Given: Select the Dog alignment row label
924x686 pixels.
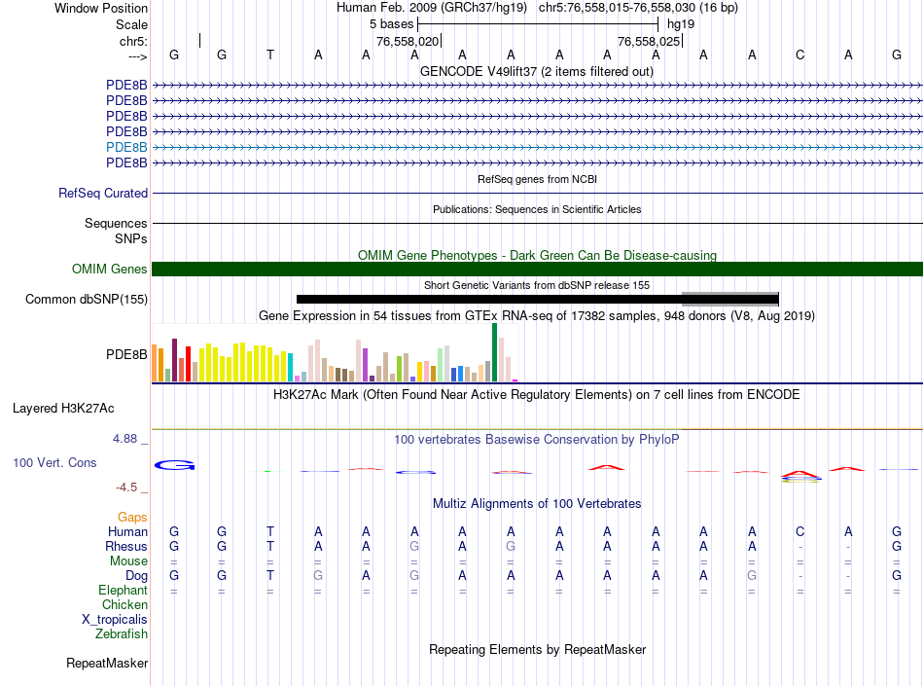Looking at the screenshot, I should coord(136,576).
